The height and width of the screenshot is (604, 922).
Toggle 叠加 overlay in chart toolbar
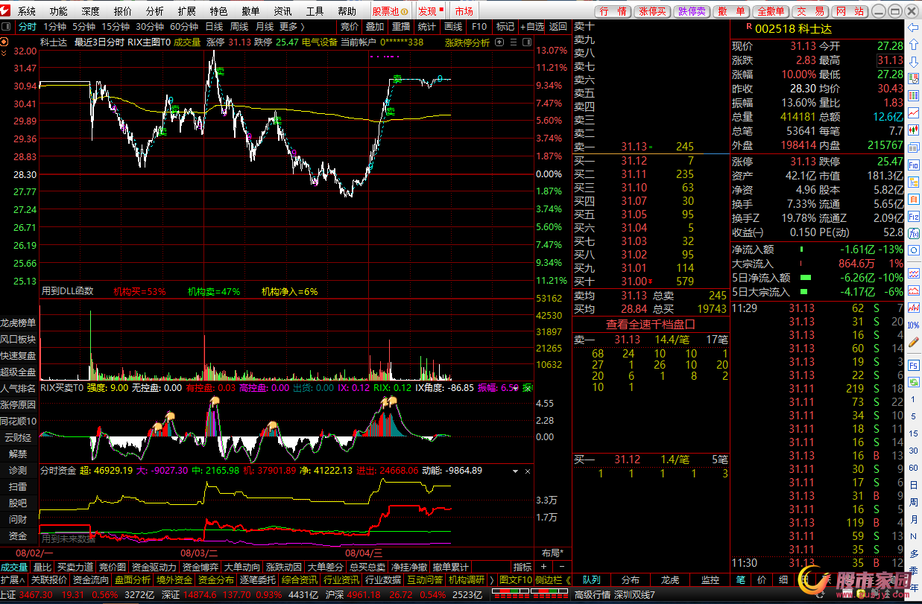(374, 26)
